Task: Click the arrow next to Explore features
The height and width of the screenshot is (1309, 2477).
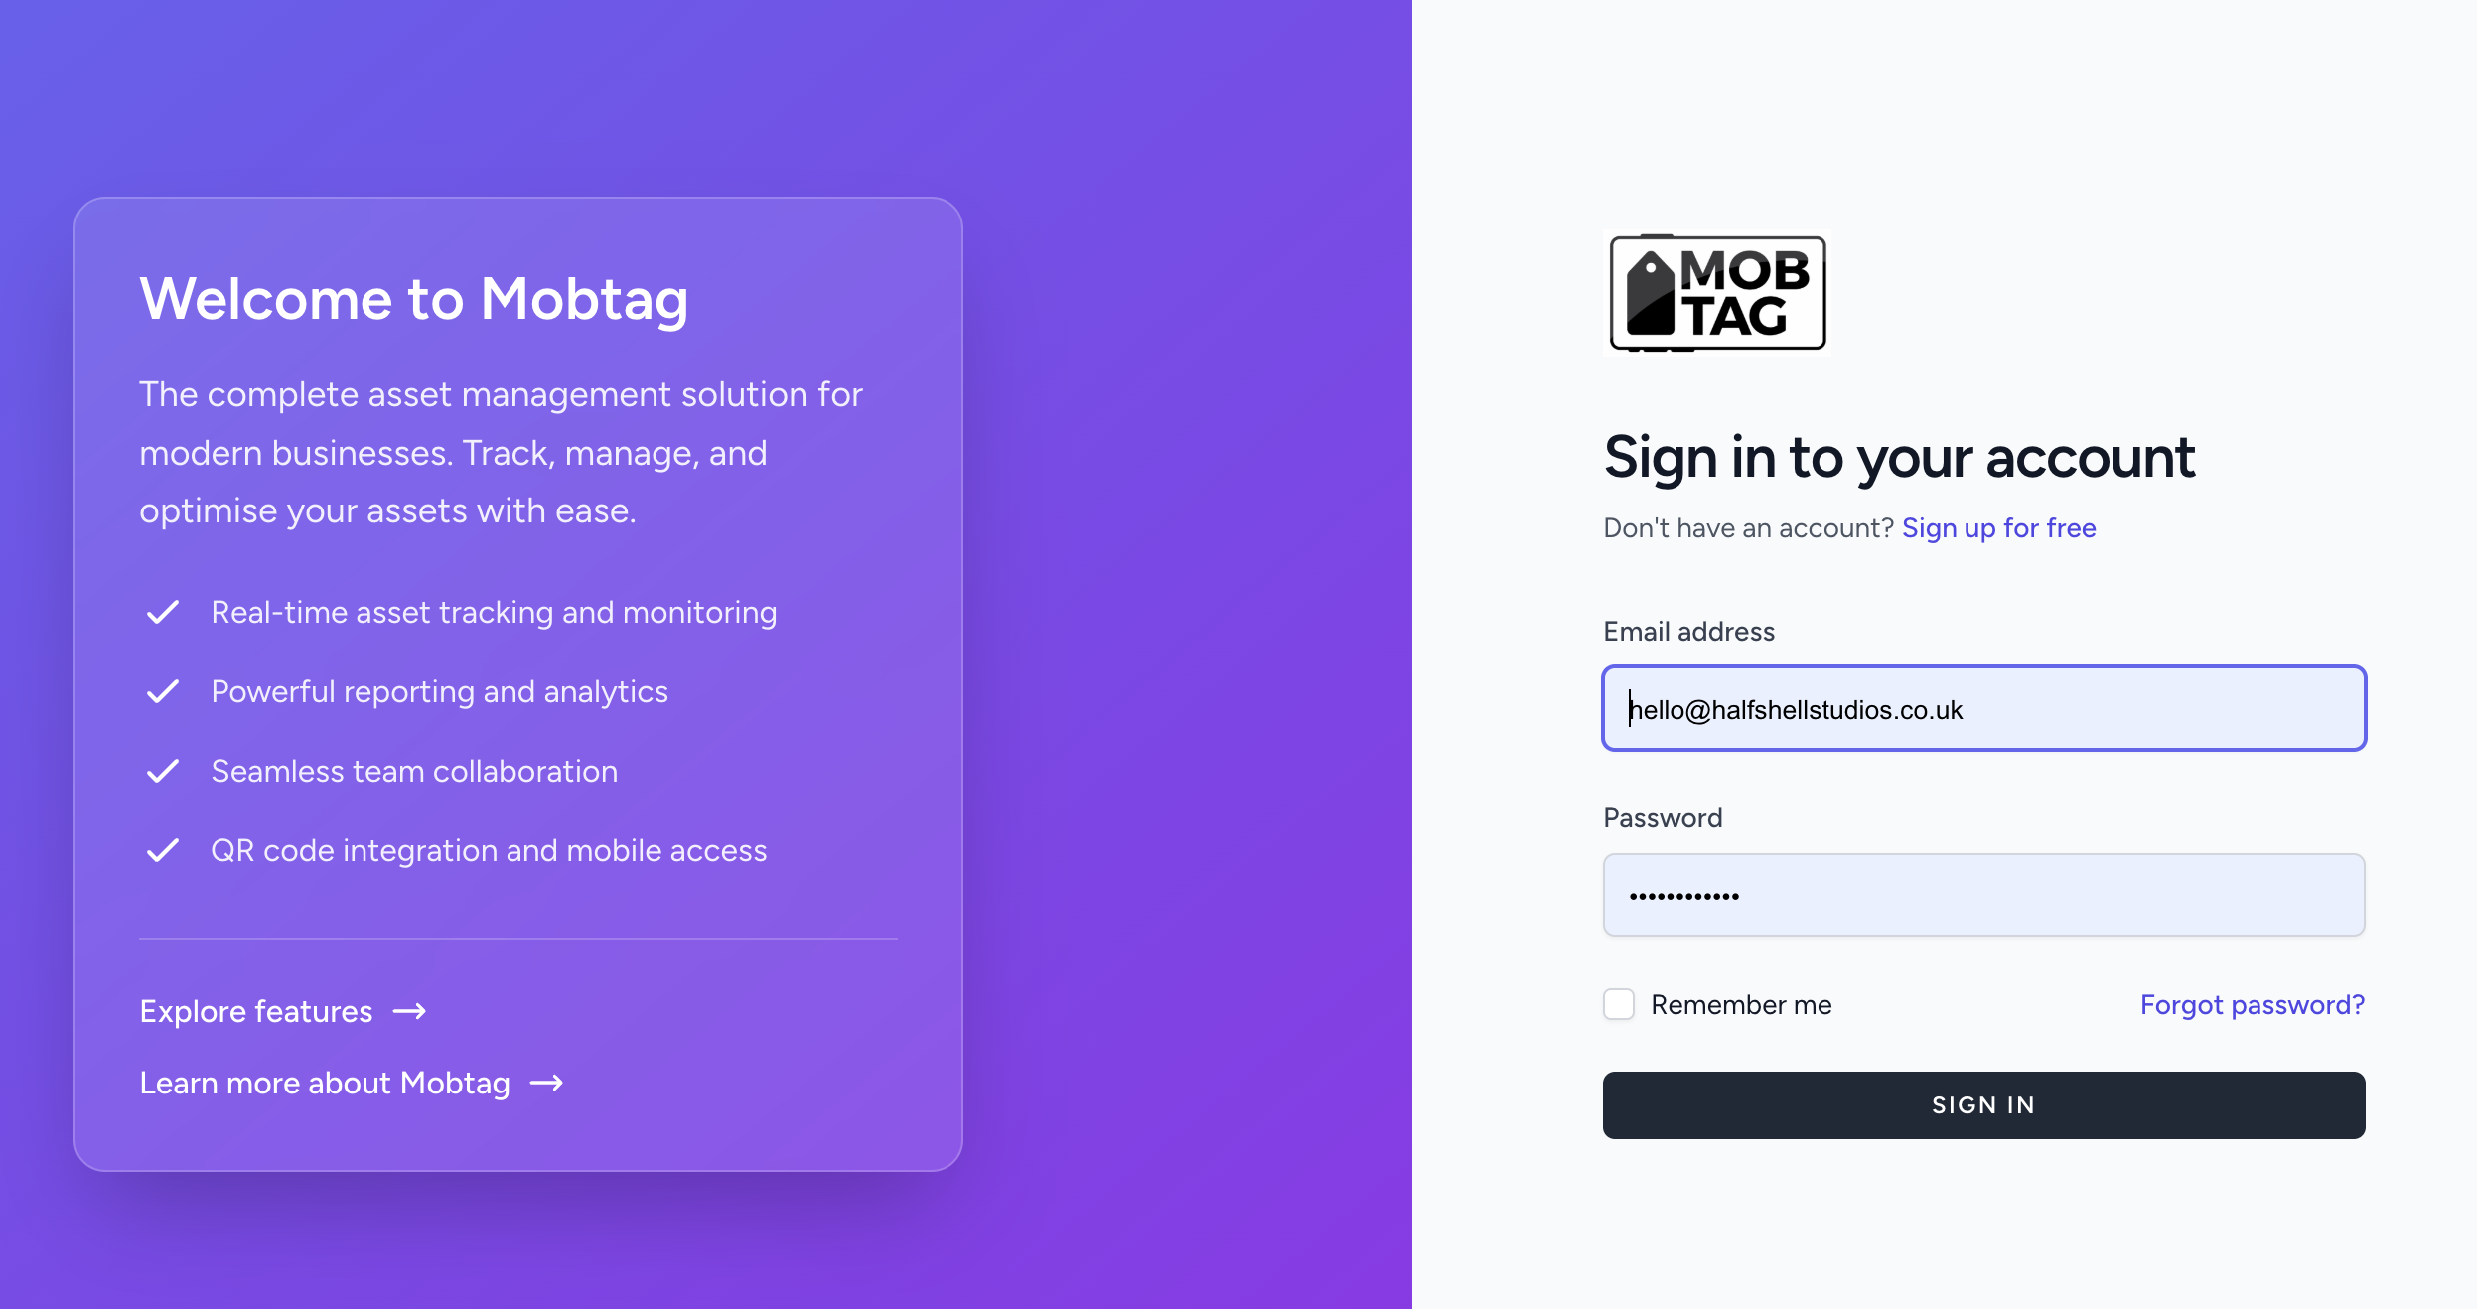Action: click(409, 1011)
